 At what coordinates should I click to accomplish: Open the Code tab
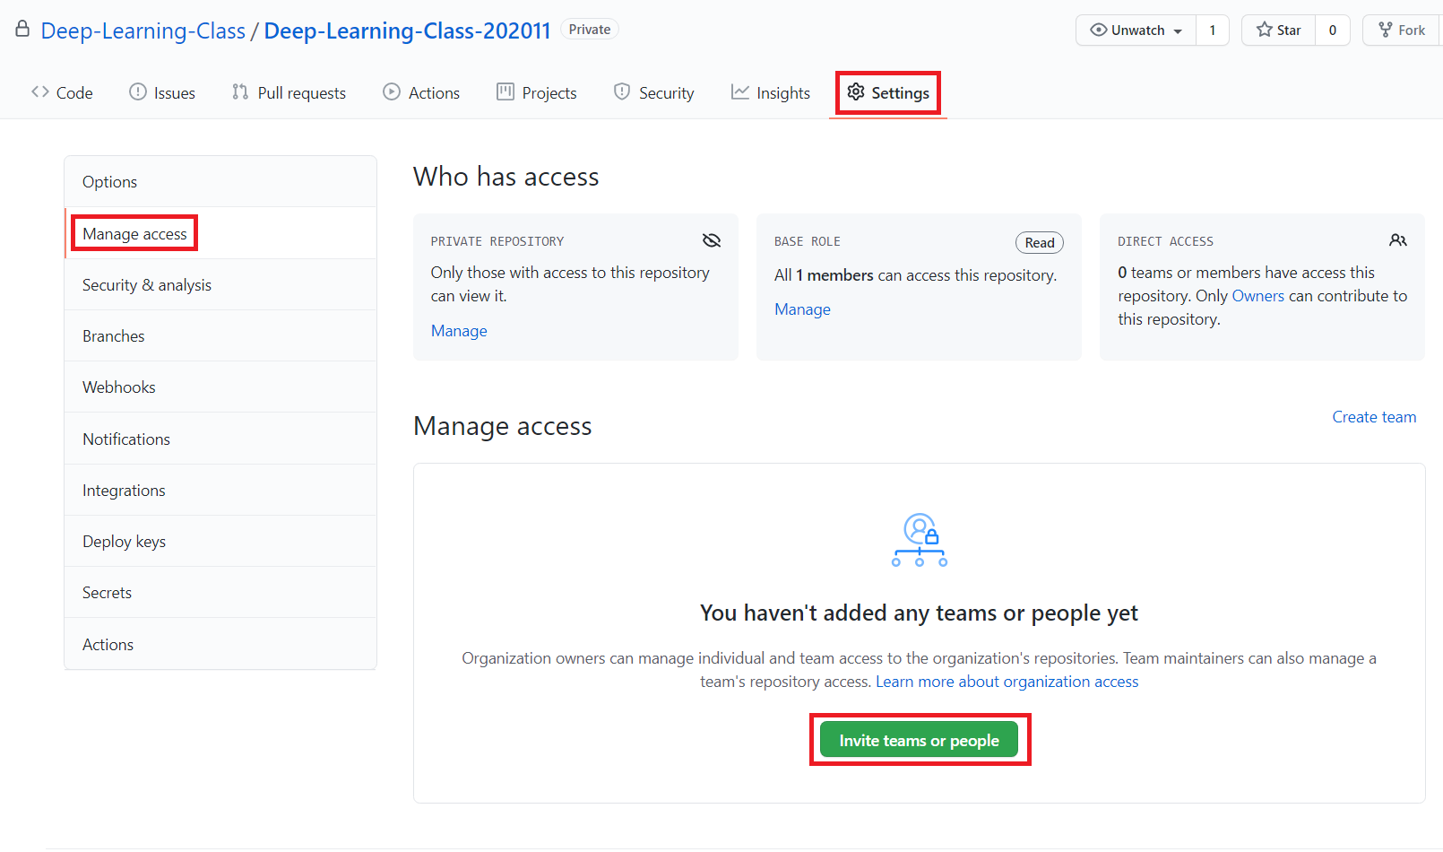[x=62, y=92]
